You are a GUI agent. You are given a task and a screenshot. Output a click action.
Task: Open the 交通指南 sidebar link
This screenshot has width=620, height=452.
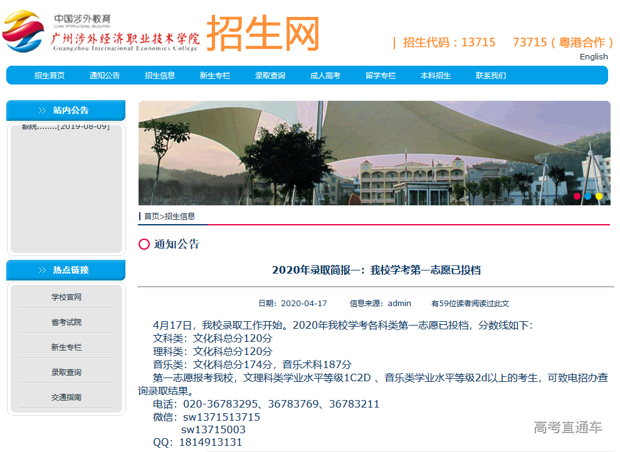pos(66,398)
